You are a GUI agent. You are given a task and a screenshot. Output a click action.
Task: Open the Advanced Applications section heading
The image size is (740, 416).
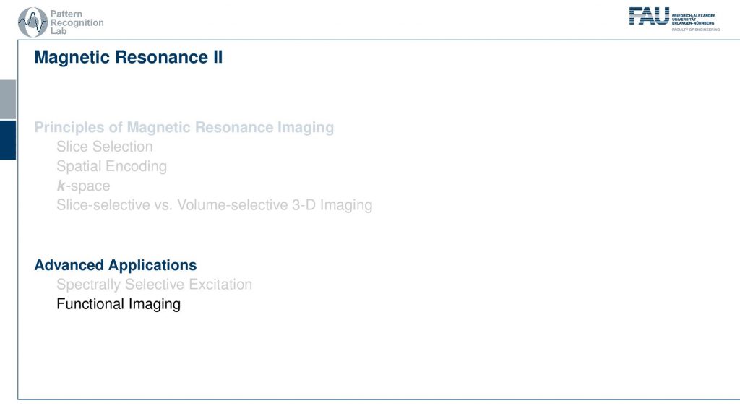pyautogui.click(x=116, y=265)
